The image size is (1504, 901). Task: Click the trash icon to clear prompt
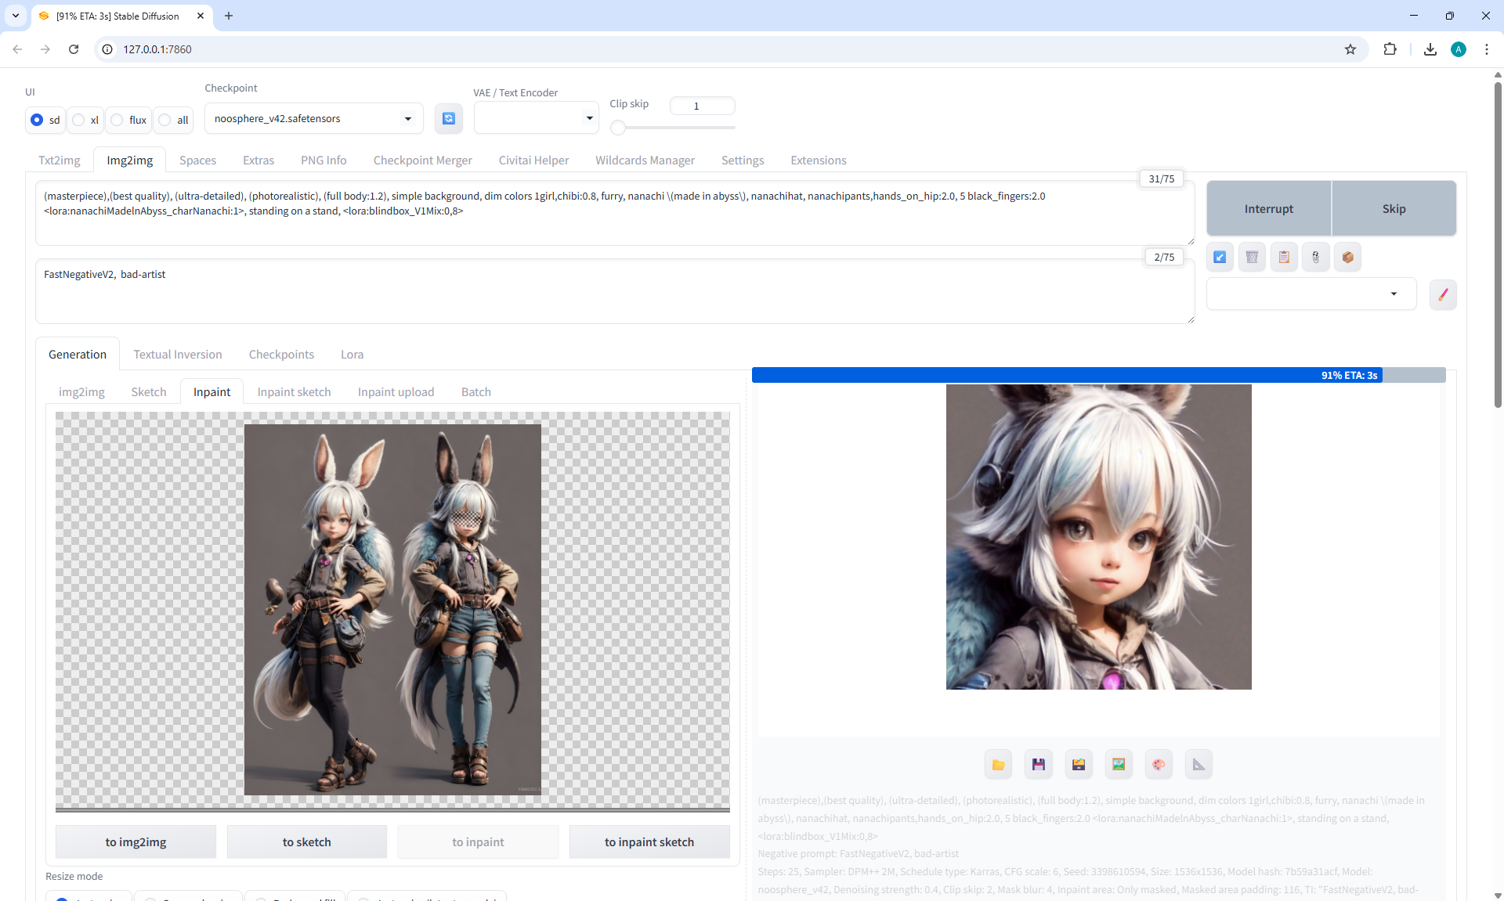(x=1252, y=257)
